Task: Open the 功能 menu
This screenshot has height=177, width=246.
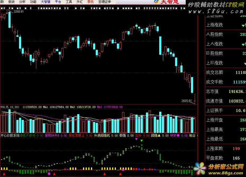Action: click(33, 2)
